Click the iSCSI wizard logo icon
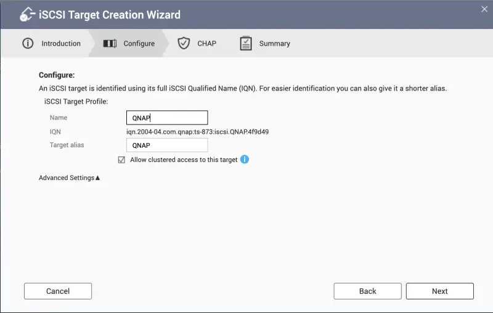 click(27, 14)
